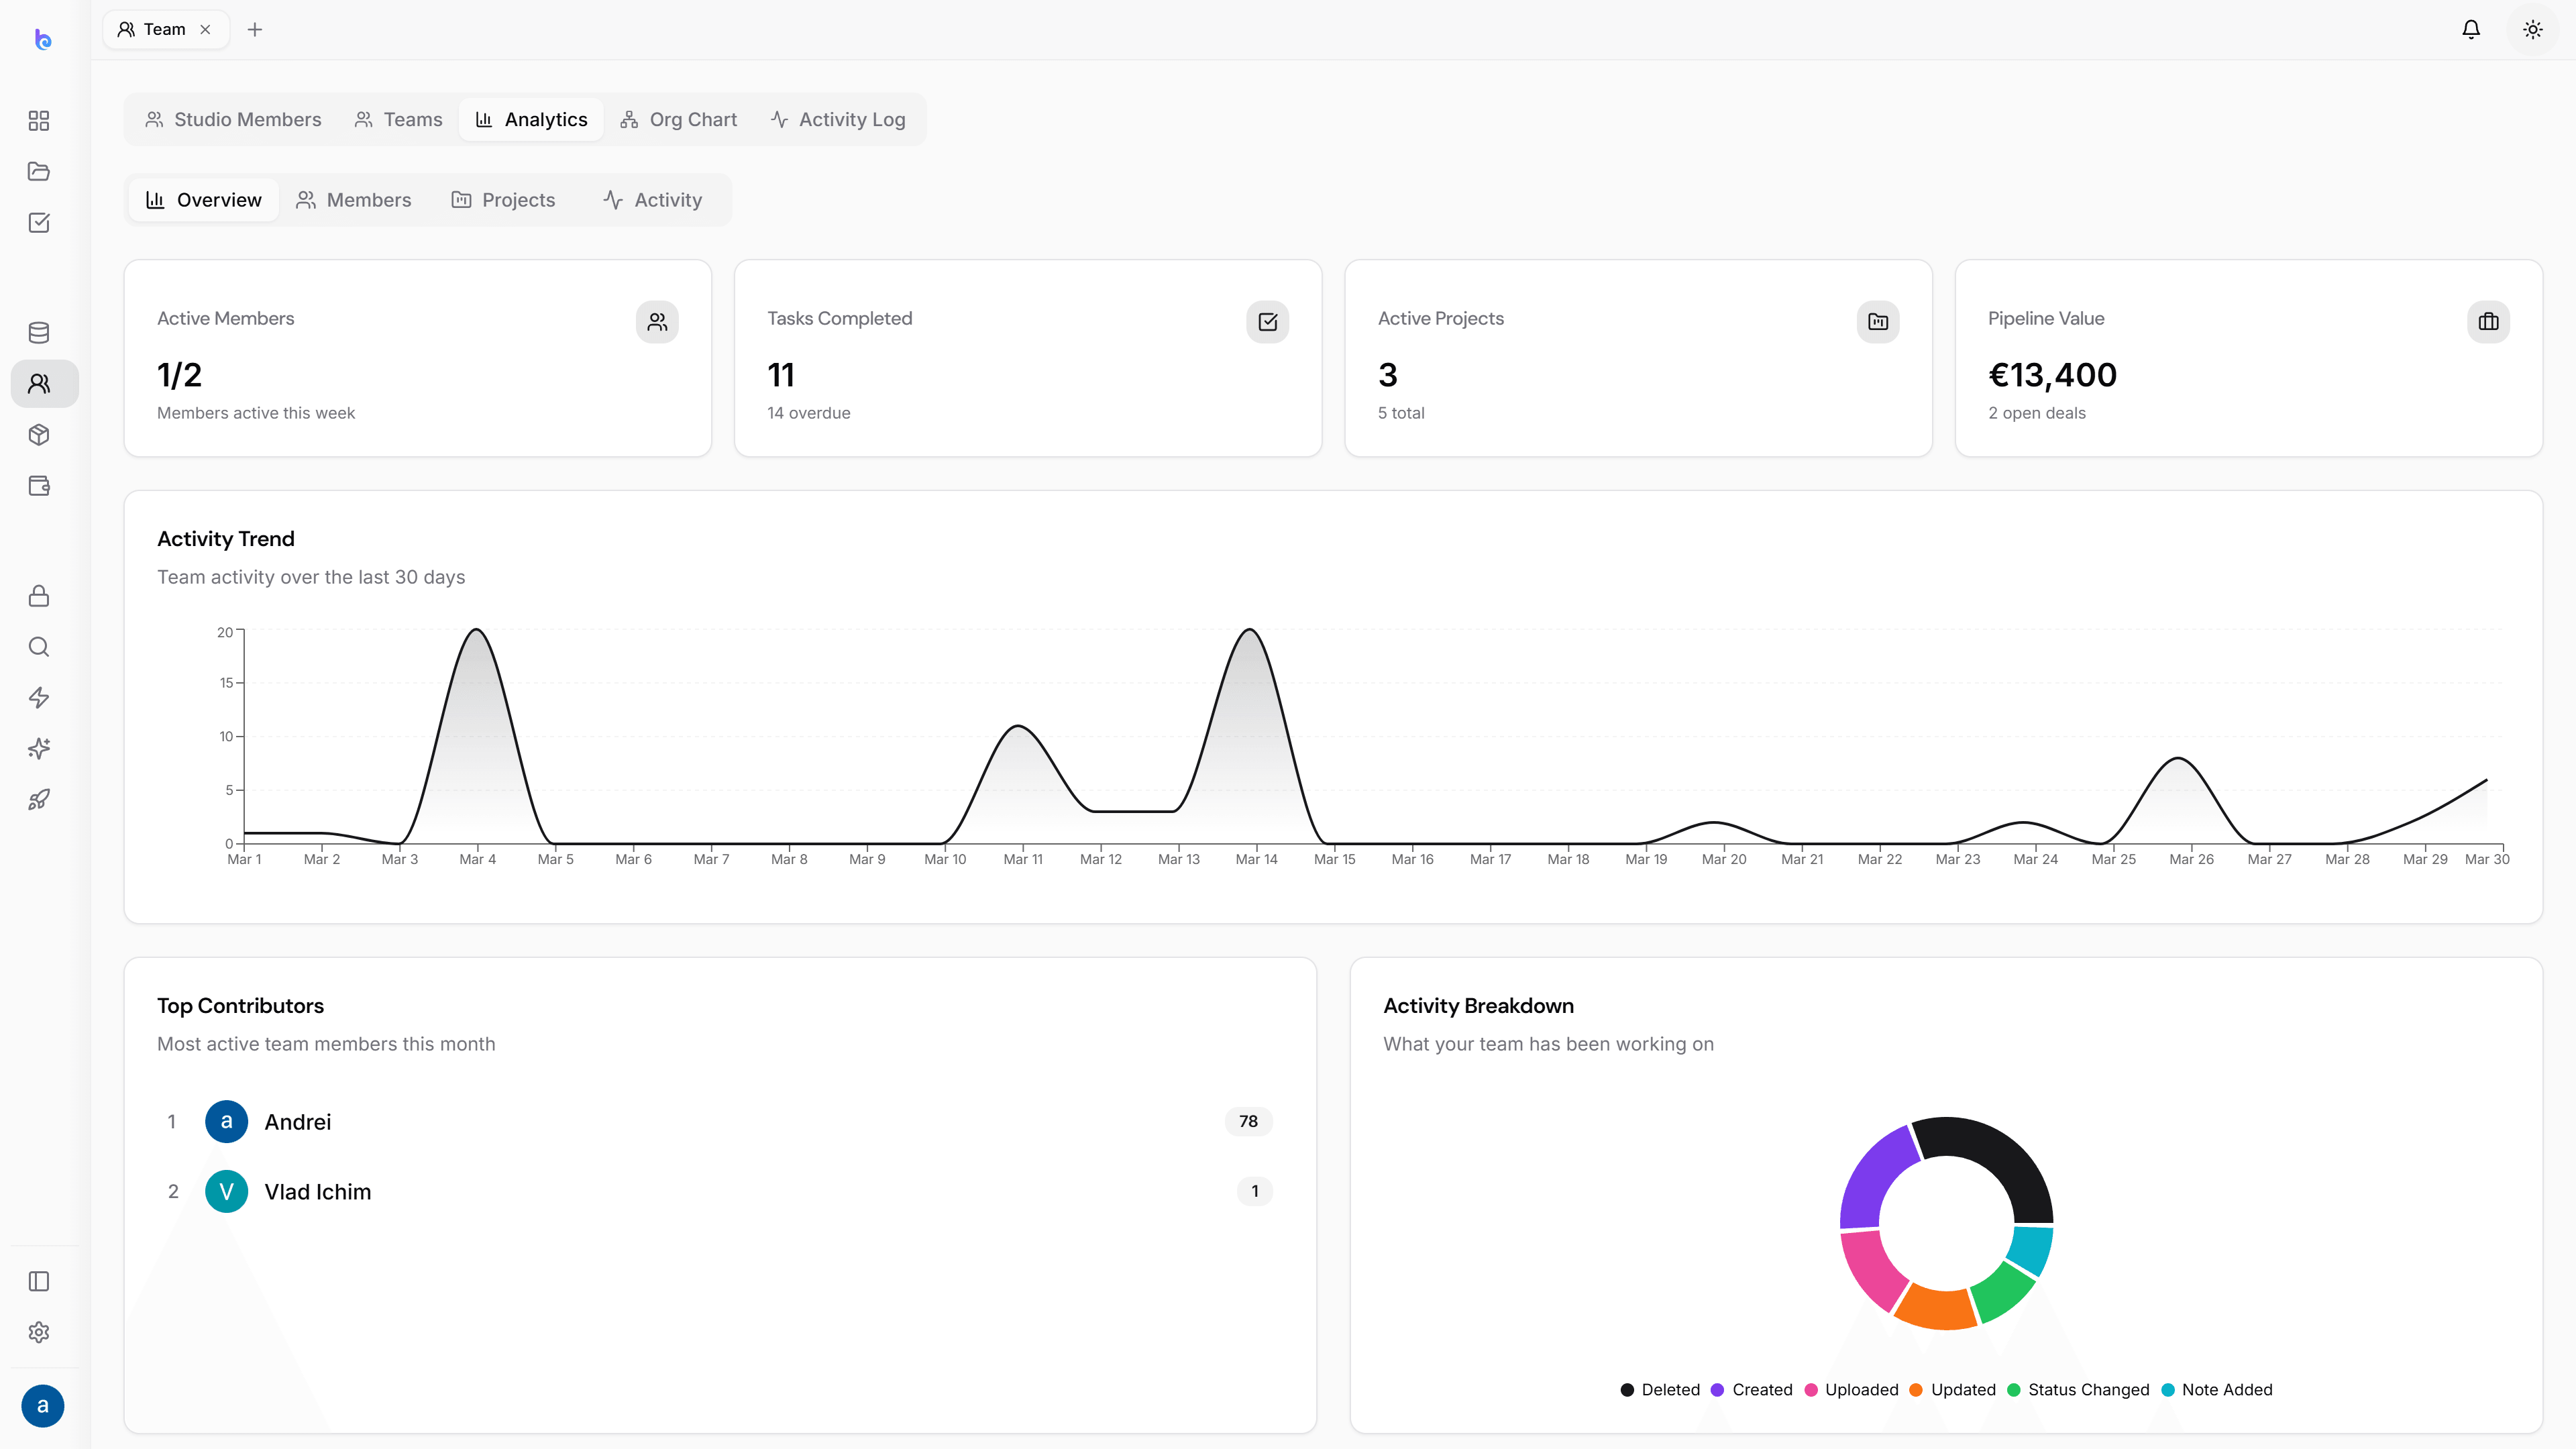This screenshot has height=1449, width=2576.
Task: Switch to the Activity sub-tab
Action: (653, 200)
